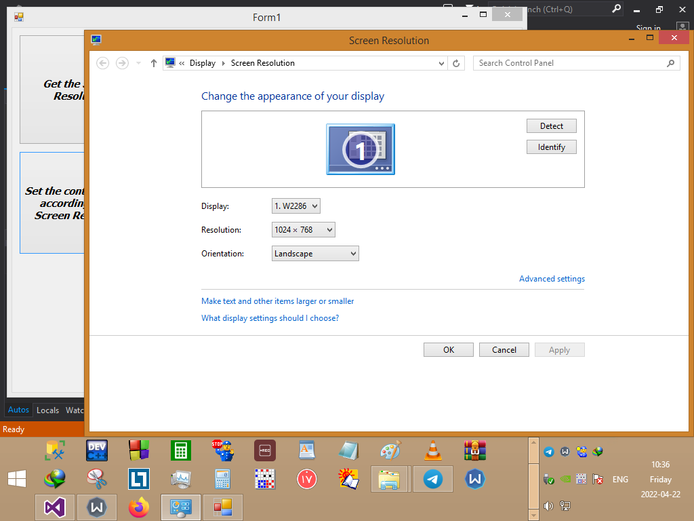Click the Form1 window title icon
694x521 pixels.
[19, 17]
